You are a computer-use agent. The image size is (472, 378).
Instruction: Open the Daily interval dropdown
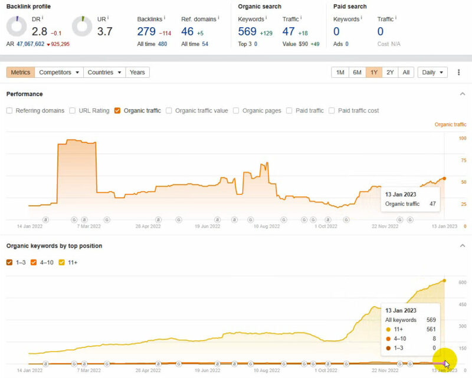tap(432, 73)
